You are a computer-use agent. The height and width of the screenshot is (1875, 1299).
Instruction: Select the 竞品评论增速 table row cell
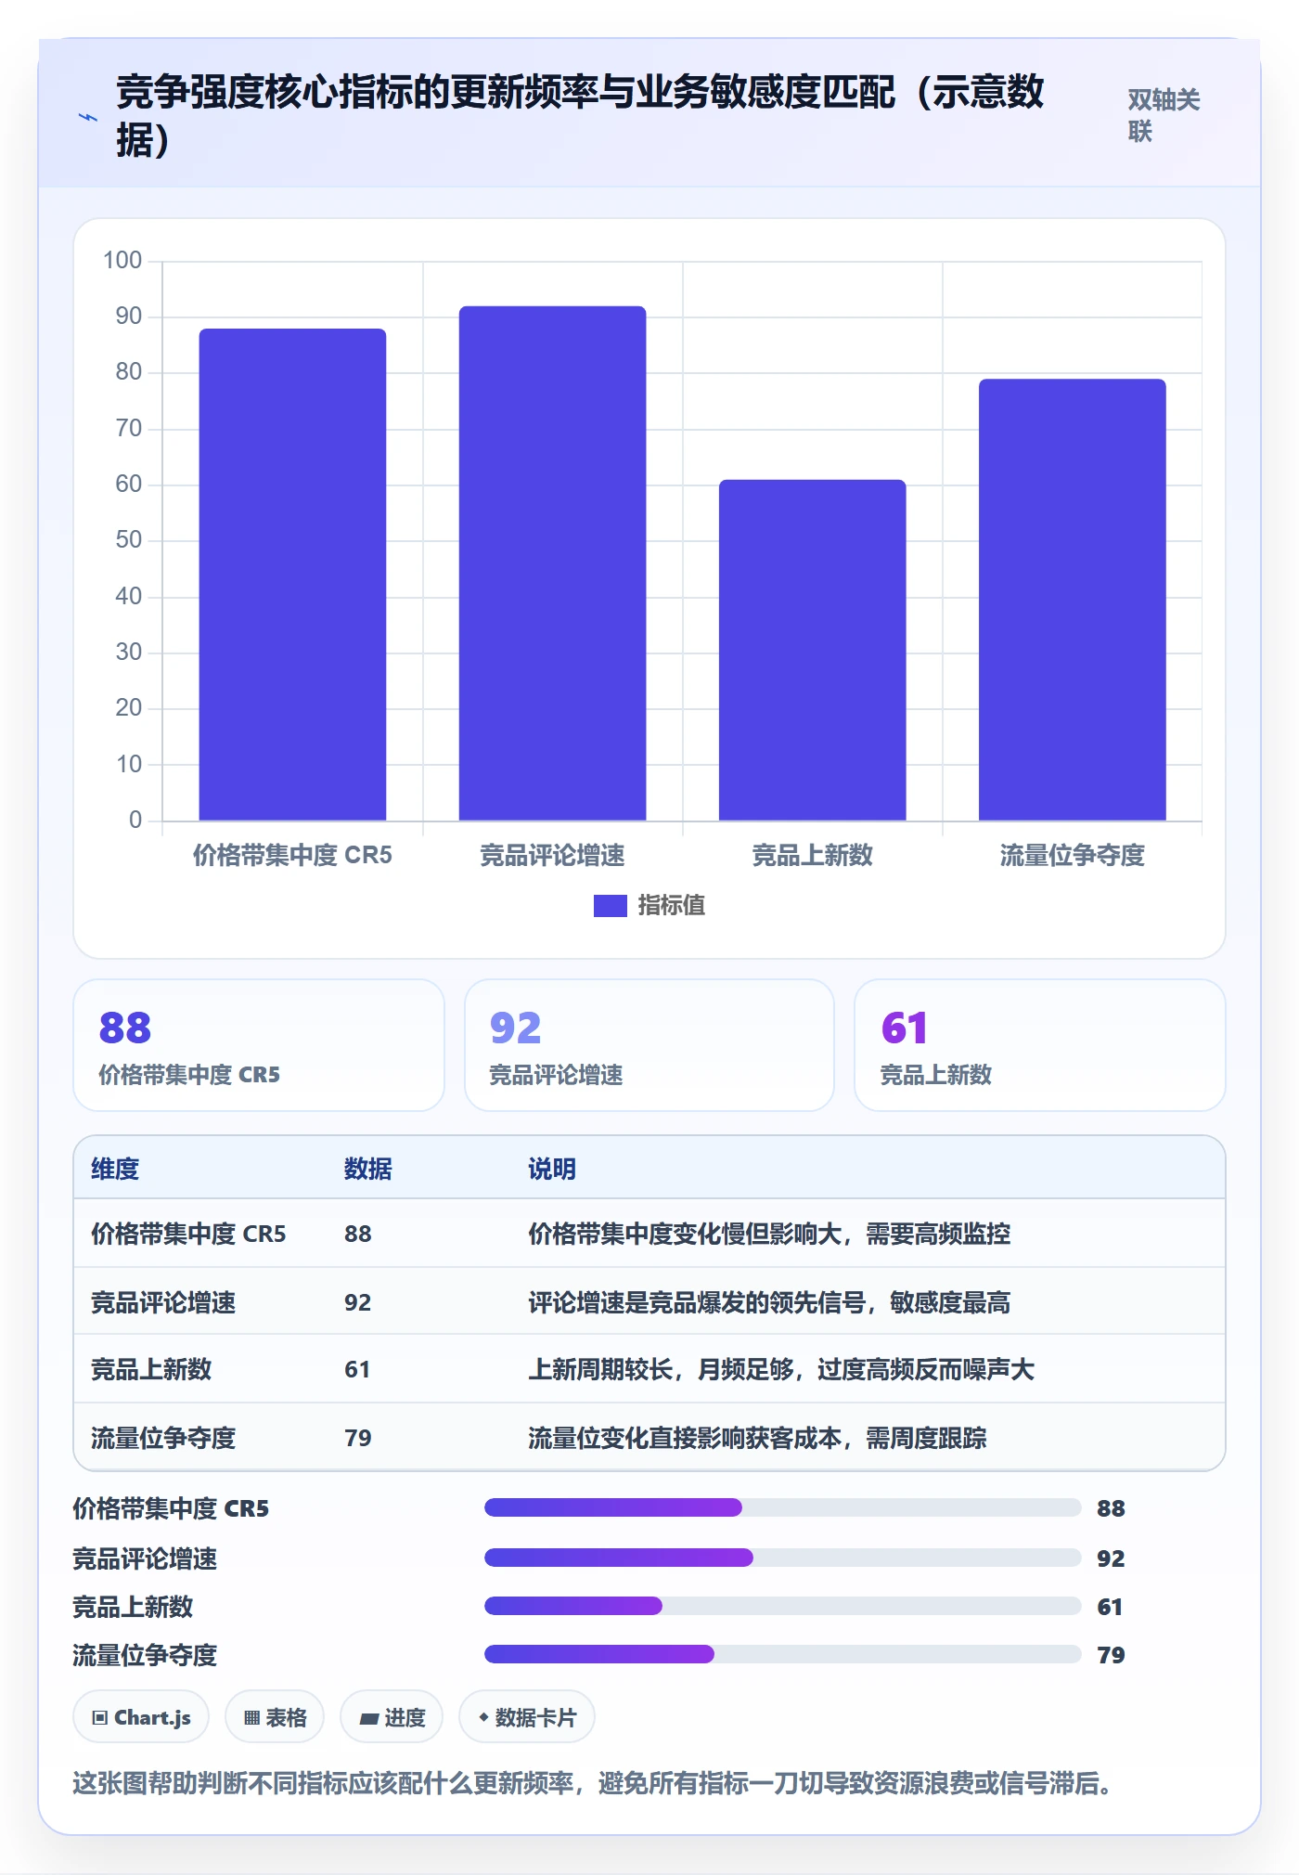[163, 1302]
